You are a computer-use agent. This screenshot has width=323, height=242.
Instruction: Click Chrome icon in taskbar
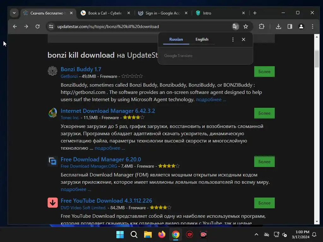175,234
